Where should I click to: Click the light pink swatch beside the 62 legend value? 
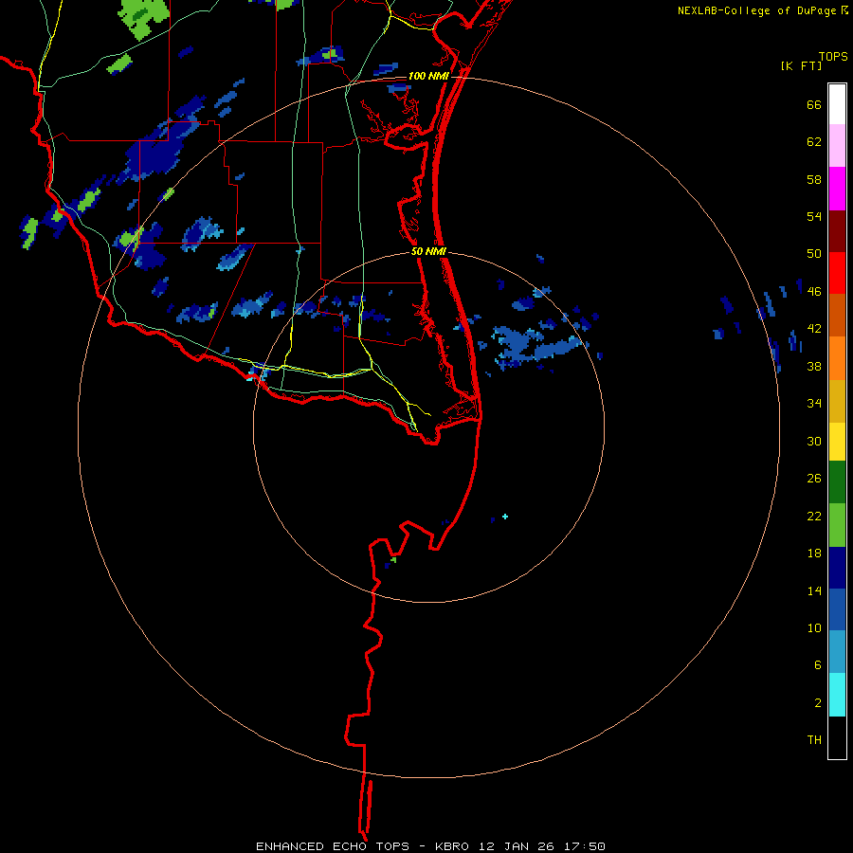pos(837,146)
